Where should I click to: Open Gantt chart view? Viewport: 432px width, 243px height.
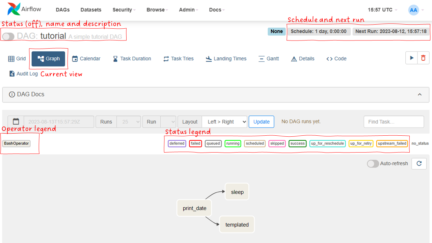(x=269, y=59)
